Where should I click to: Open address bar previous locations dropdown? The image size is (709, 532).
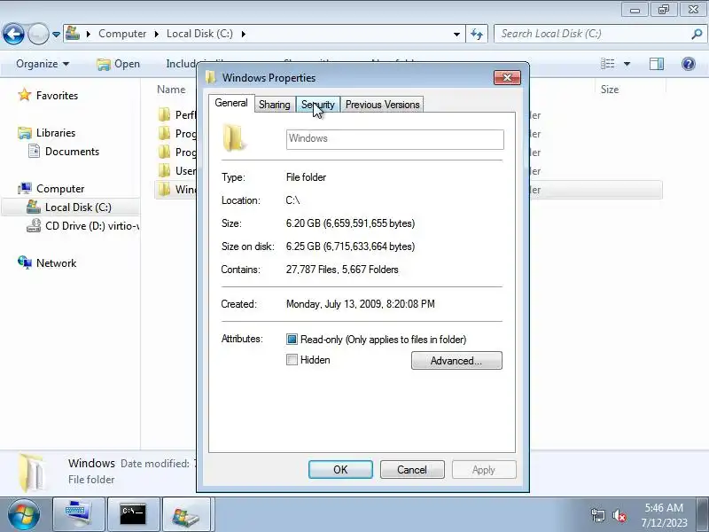pos(456,34)
